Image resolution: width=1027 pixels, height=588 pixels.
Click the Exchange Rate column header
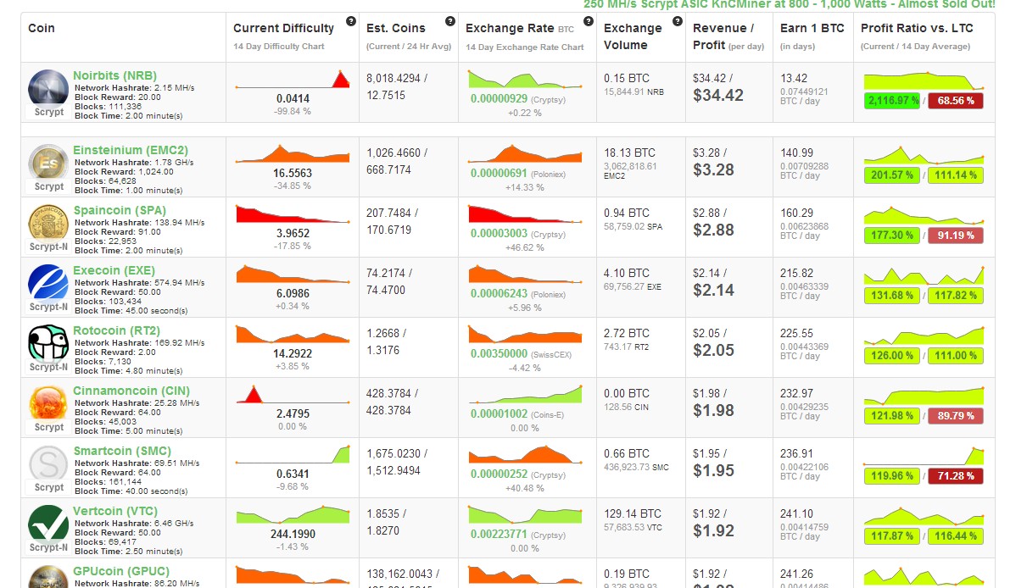pos(508,28)
